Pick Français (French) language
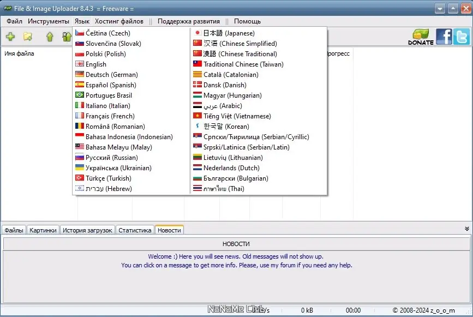The height and width of the screenshot is (317, 473). [x=131, y=116]
